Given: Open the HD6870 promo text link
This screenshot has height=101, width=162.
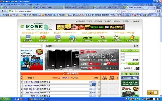Looking at the screenshot, I should pyautogui.click(x=124, y=33).
